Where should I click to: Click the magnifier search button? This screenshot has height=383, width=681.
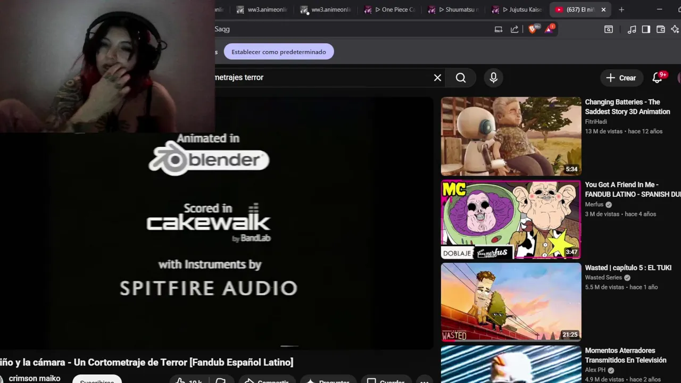(x=461, y=78)
